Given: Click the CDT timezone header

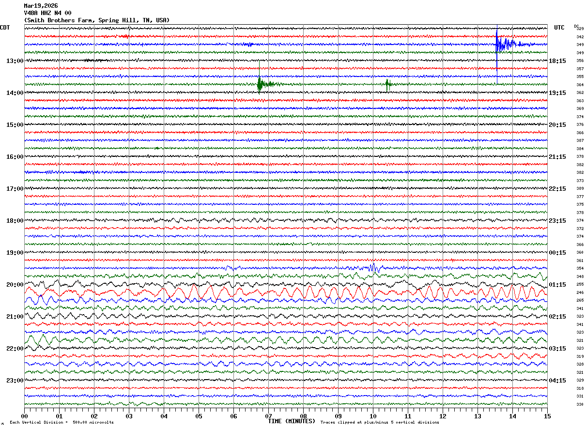Looking at the screenshot, I should coord(5,28).
